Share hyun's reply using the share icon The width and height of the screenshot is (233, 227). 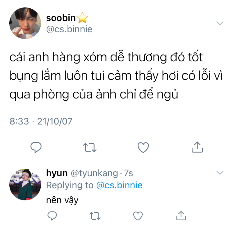coord(181,216)
